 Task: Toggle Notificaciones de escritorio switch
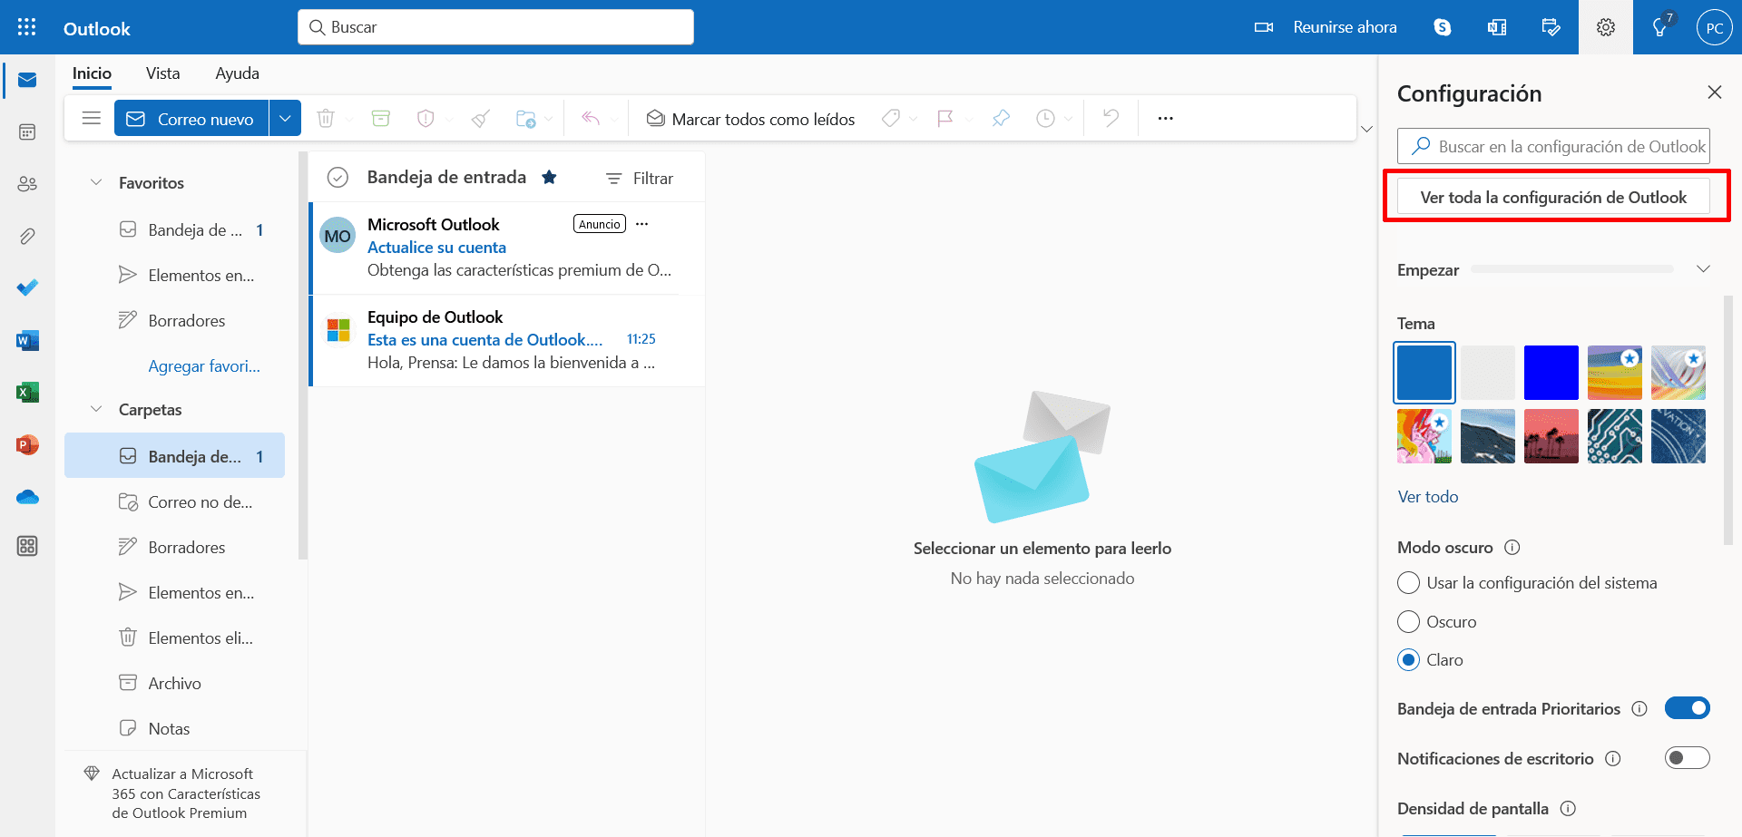[x=1687, y=758]
